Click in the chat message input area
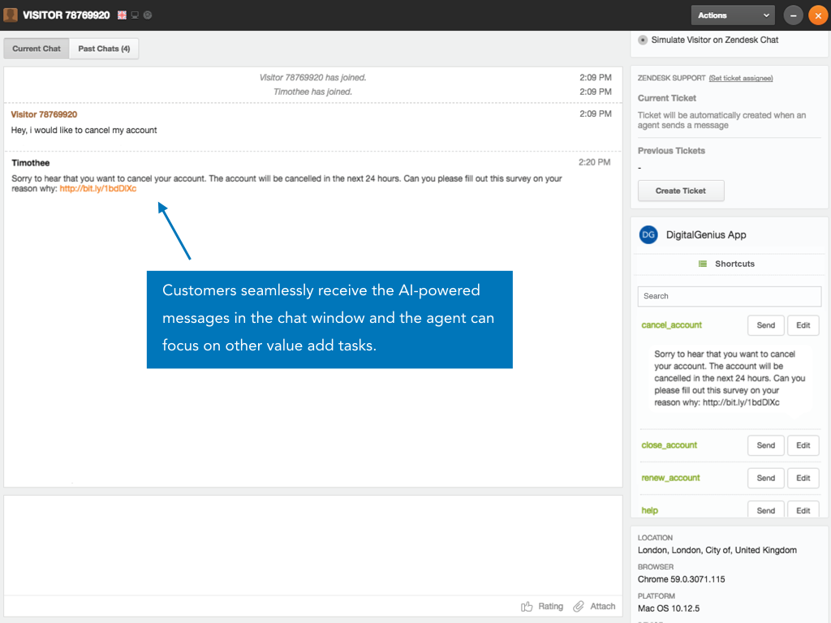Screen dimensions: 831x623 tap(312, 544)
